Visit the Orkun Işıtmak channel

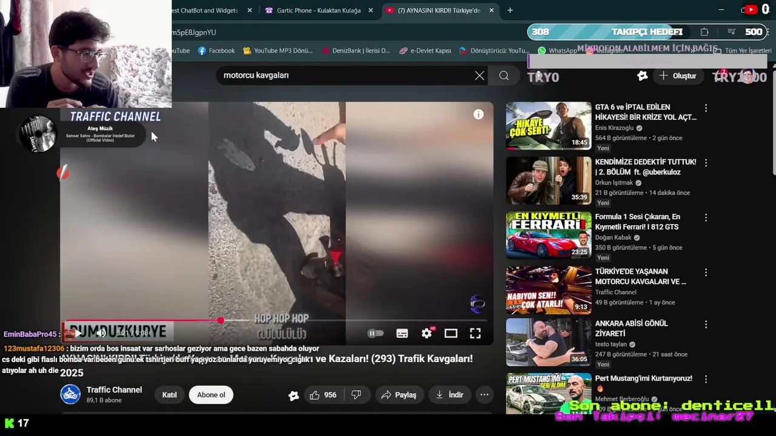point(614,182)
